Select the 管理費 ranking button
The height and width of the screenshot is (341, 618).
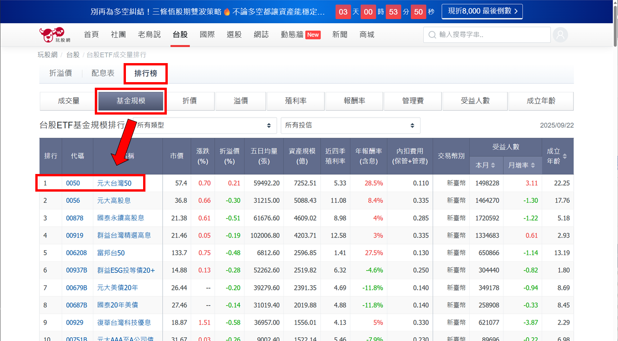tap(413, 101)
